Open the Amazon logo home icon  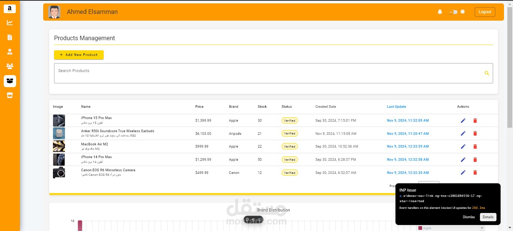(10, 9)
